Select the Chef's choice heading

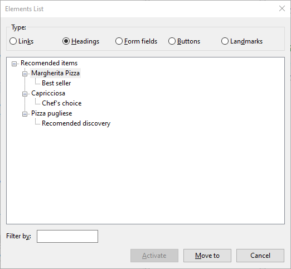tap(62, 103)
